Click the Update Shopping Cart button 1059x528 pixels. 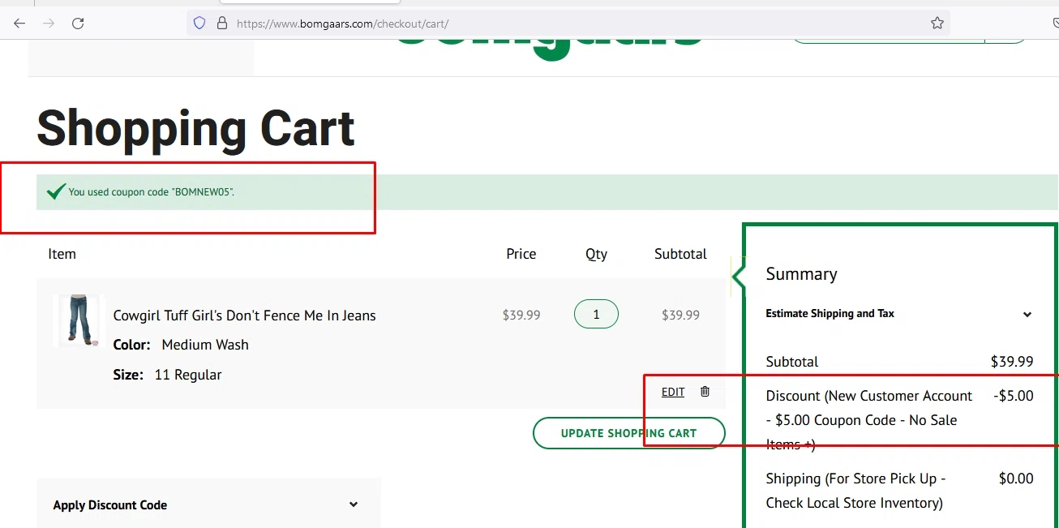(x=628, y=433)
